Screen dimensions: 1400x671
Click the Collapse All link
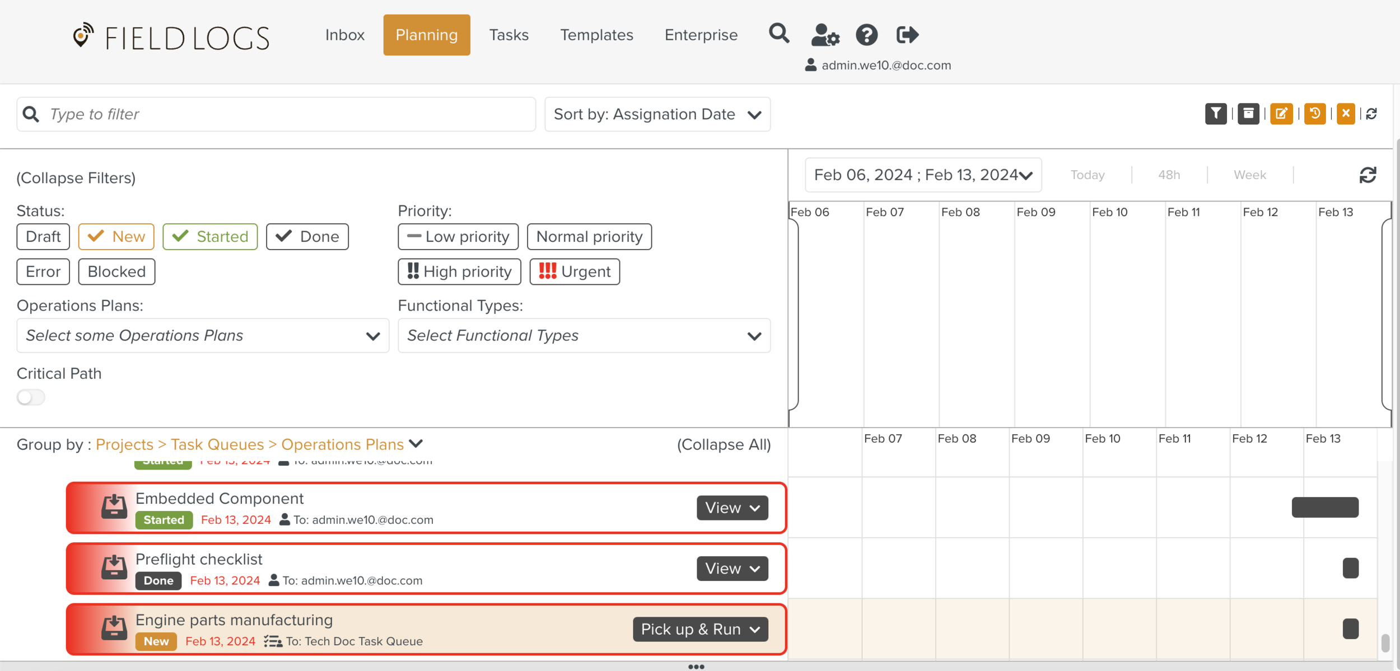tap(724, 444)
